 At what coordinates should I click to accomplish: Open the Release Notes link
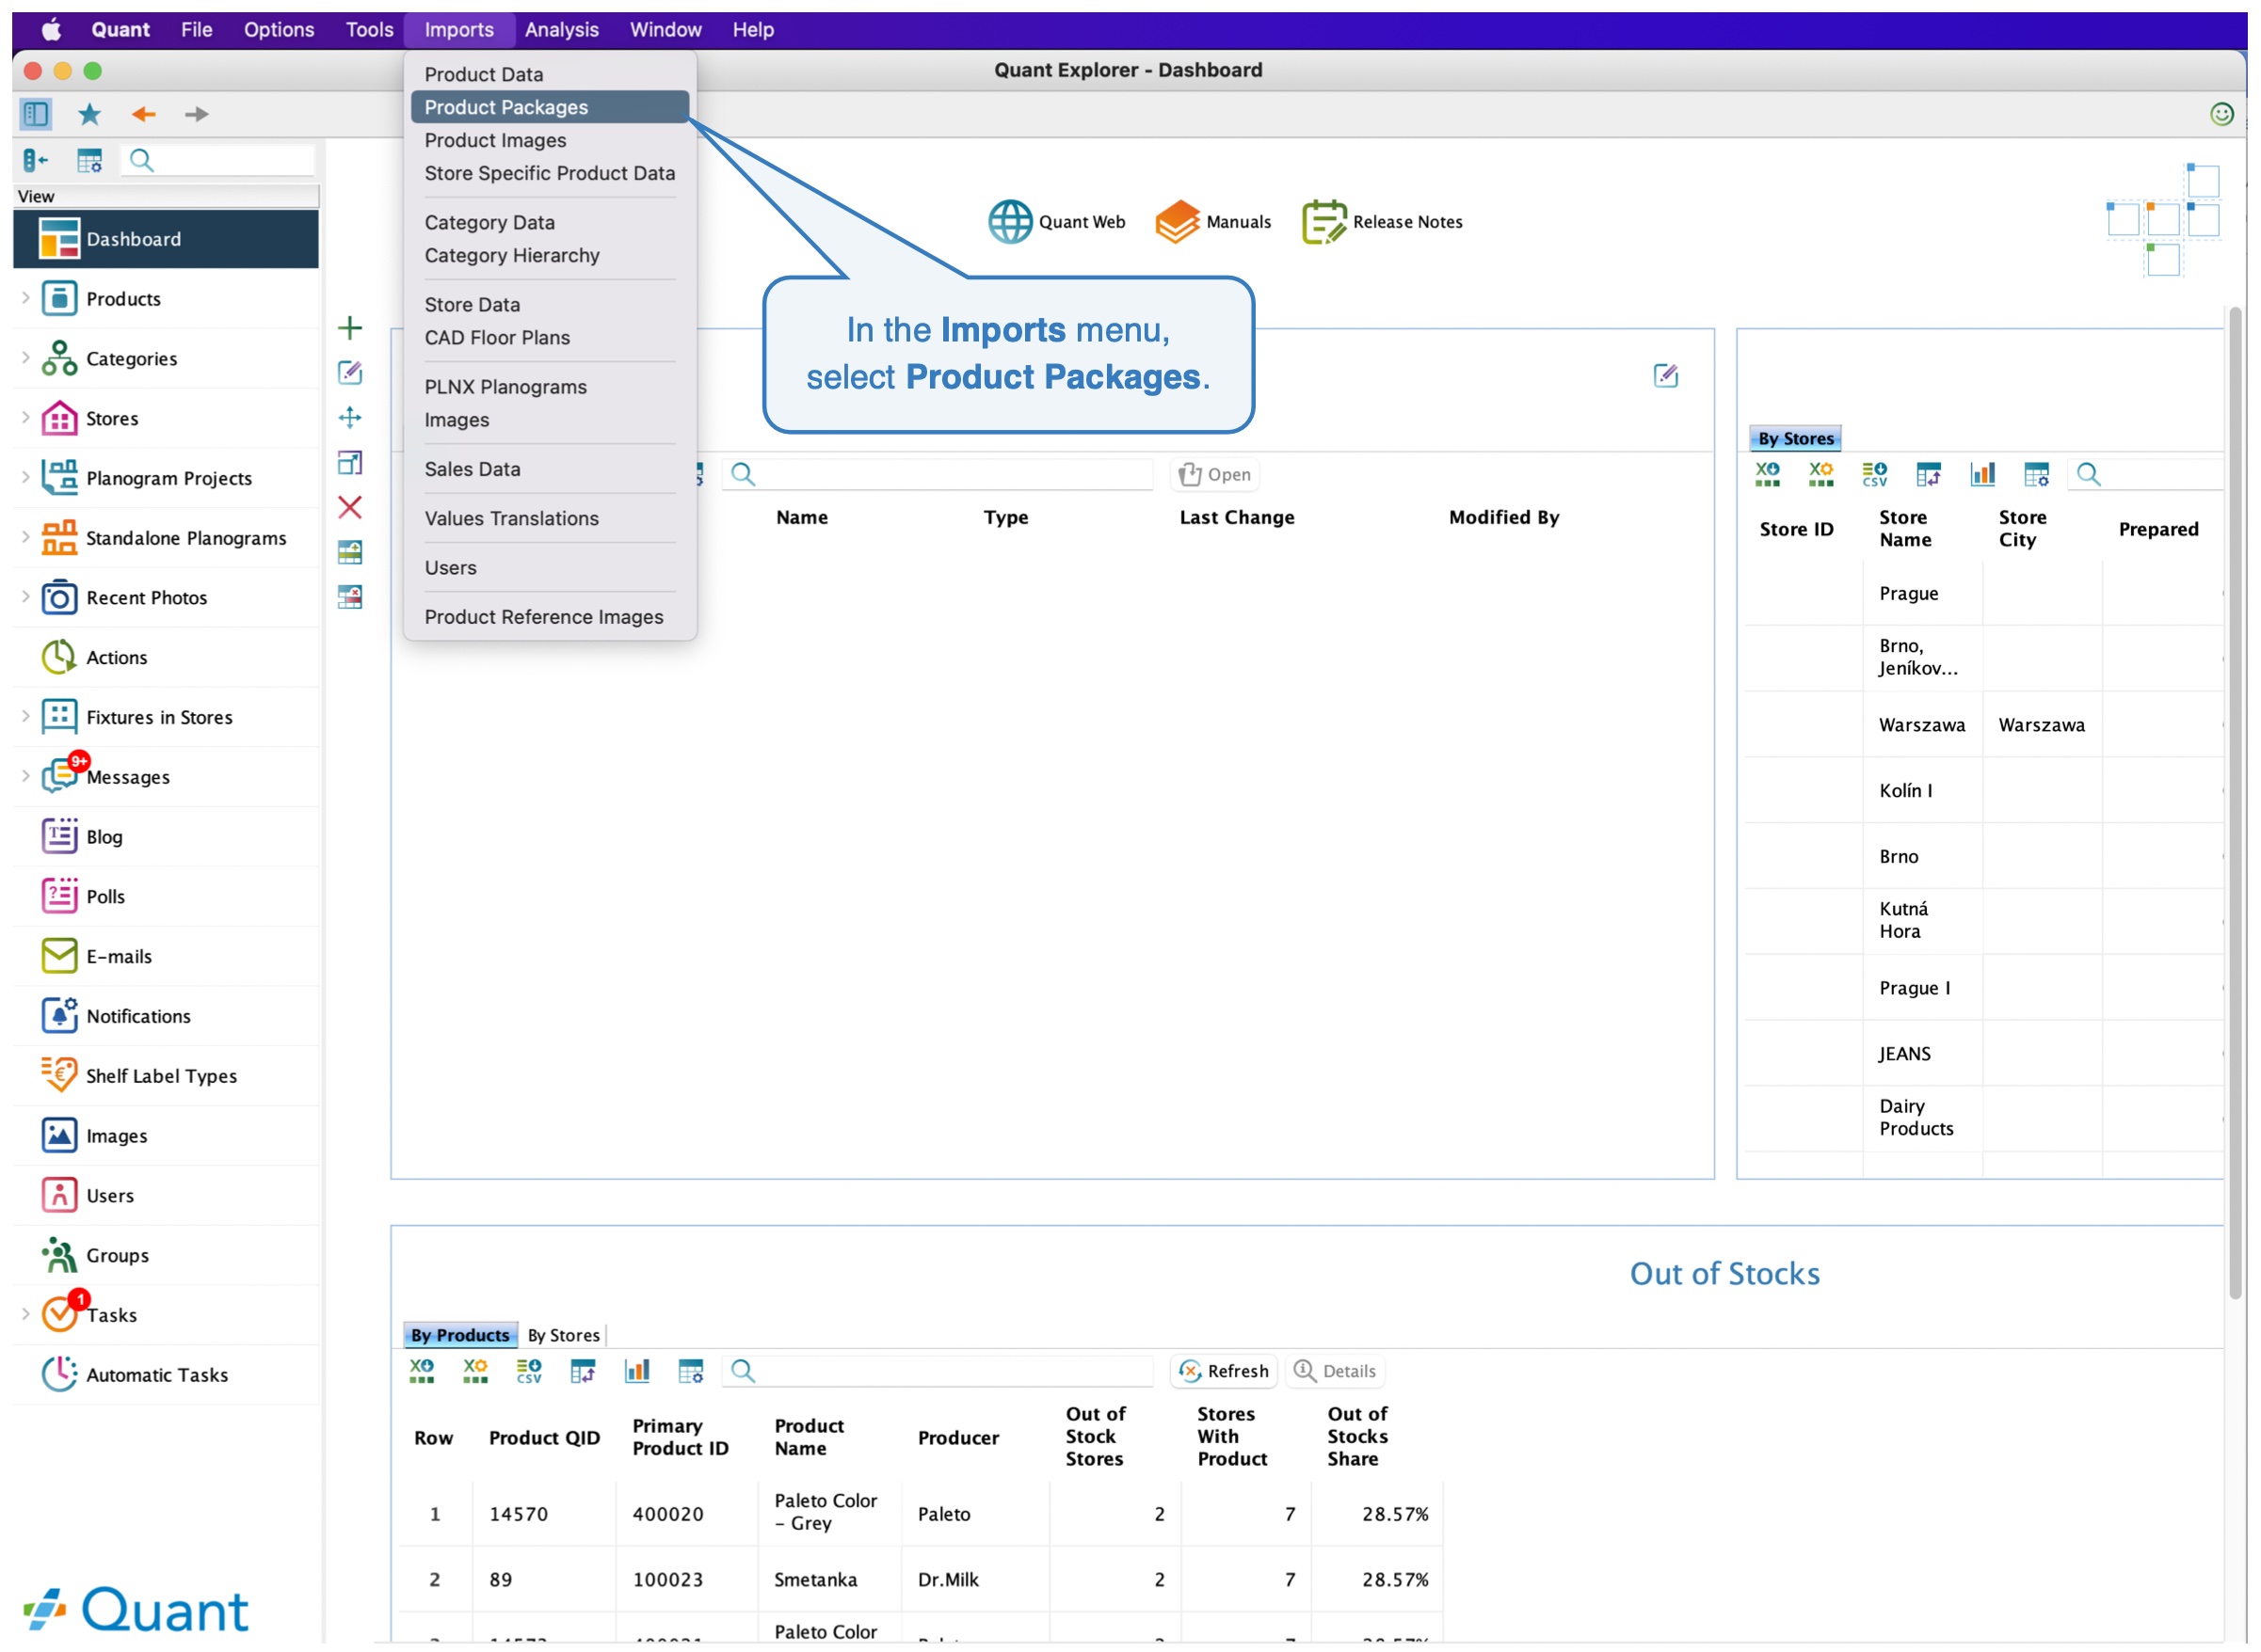1383,222
